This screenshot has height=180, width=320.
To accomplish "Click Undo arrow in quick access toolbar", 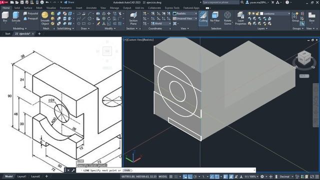I will (x=47, y=2).
